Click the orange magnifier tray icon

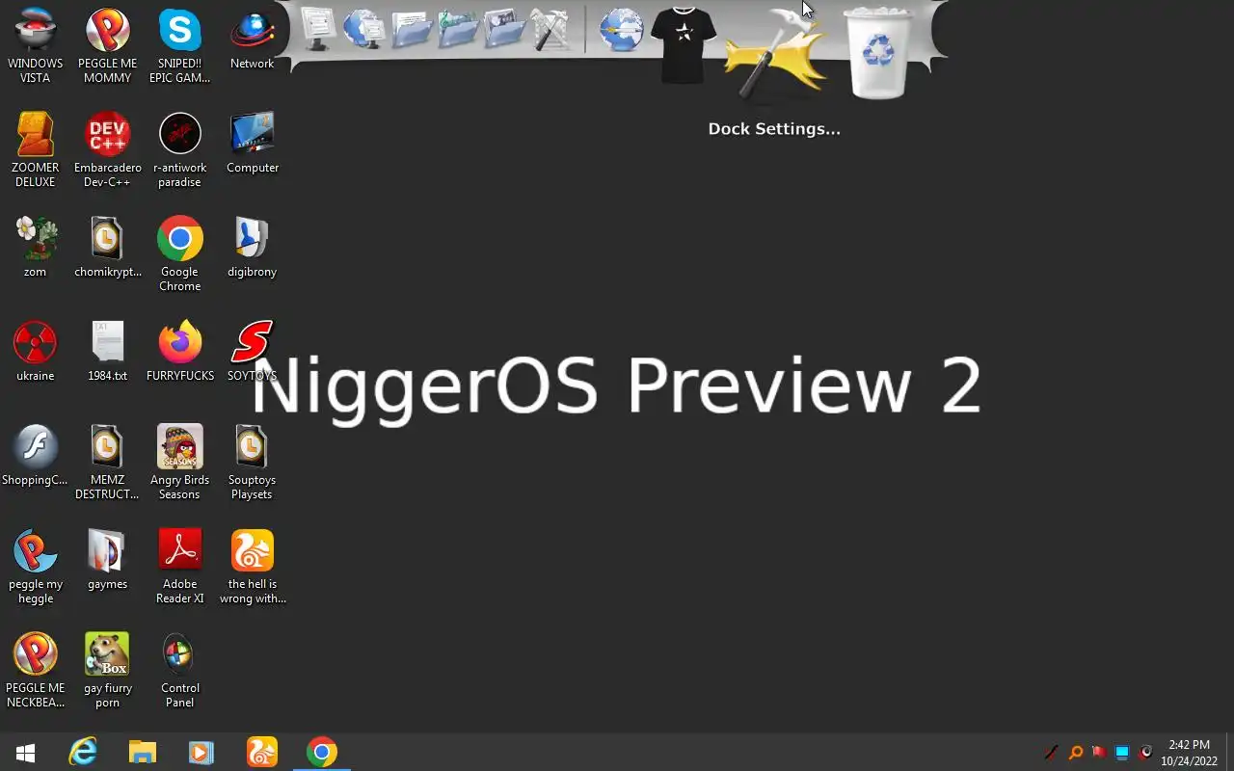click(1076, 753)
